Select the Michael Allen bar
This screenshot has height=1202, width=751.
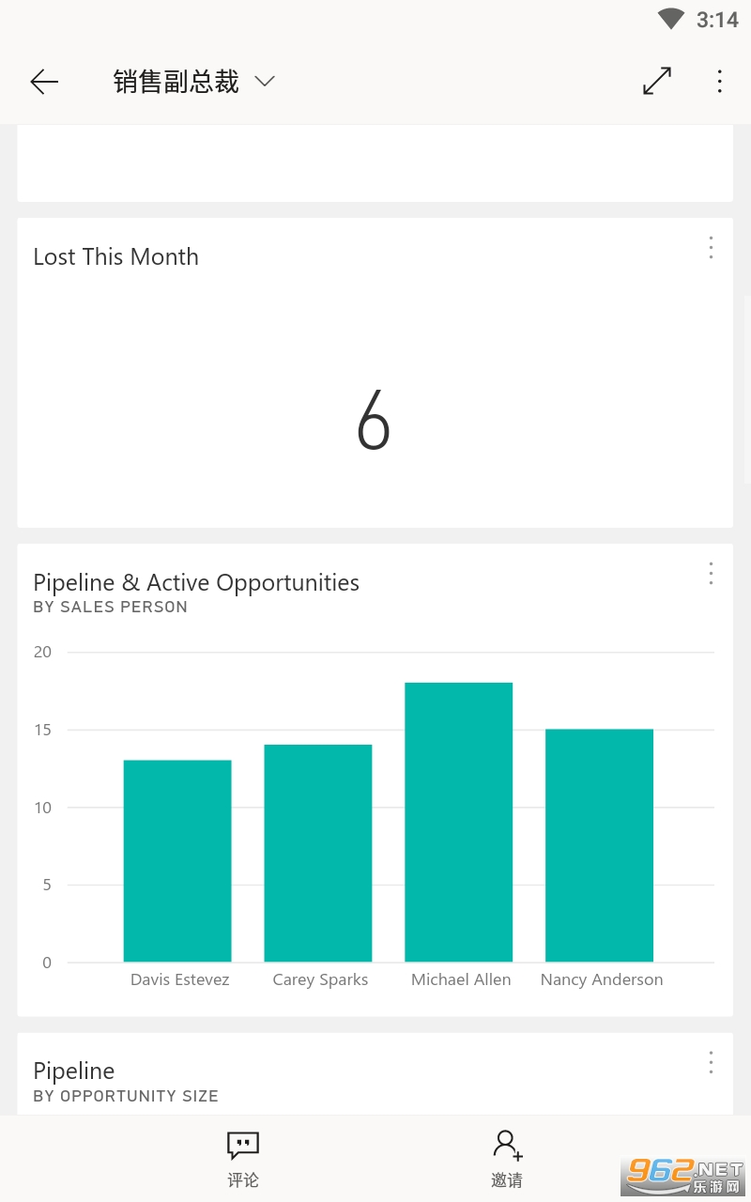(x=459, y=822)
